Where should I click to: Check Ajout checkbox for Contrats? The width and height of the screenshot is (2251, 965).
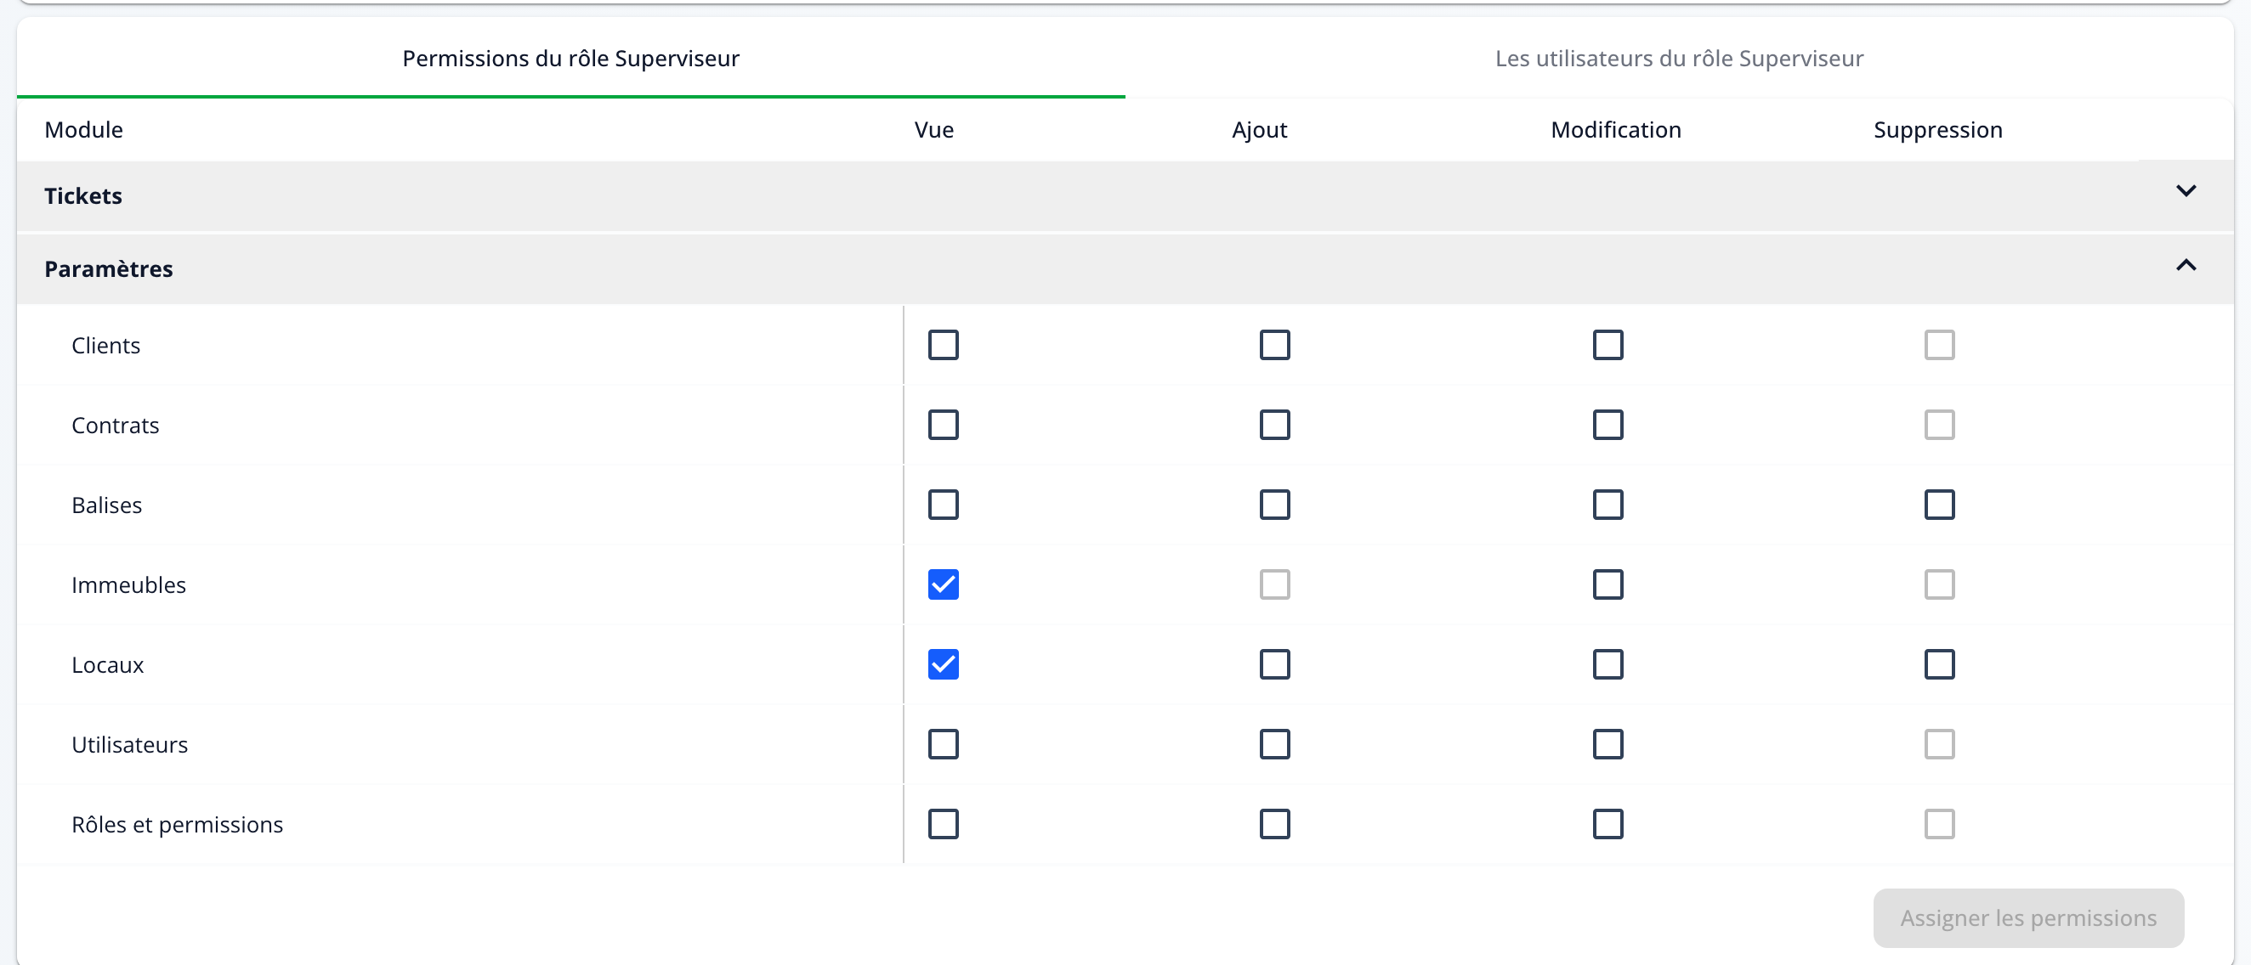[x=1275, y=426]
